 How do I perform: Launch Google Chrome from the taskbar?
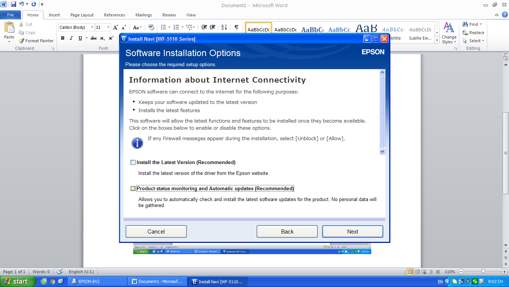[52, 281]
